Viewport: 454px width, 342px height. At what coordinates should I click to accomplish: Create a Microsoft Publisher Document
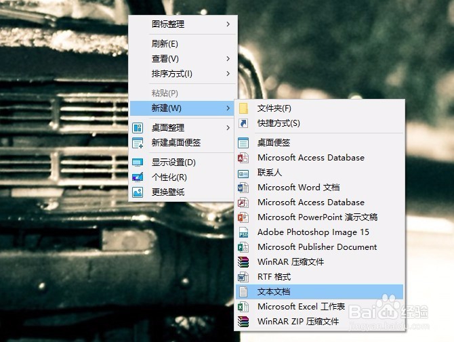pos(319,247)
